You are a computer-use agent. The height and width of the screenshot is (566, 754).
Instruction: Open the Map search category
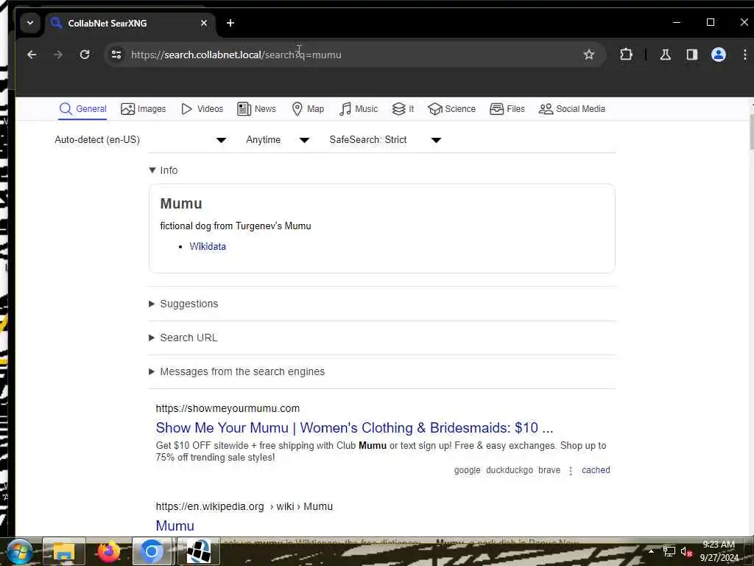coord(308,109)
